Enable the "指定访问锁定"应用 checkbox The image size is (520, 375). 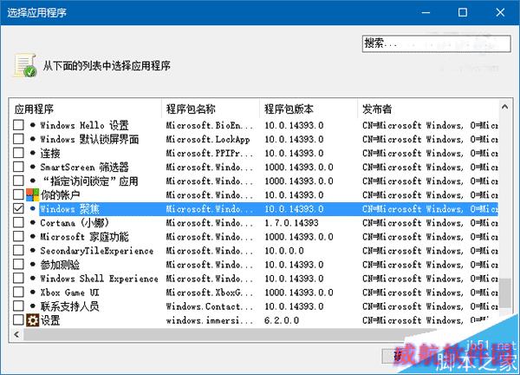[18, 181]
